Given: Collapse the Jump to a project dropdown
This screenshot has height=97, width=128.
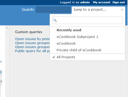Looking at the screenshot, I should coord(98,10).
